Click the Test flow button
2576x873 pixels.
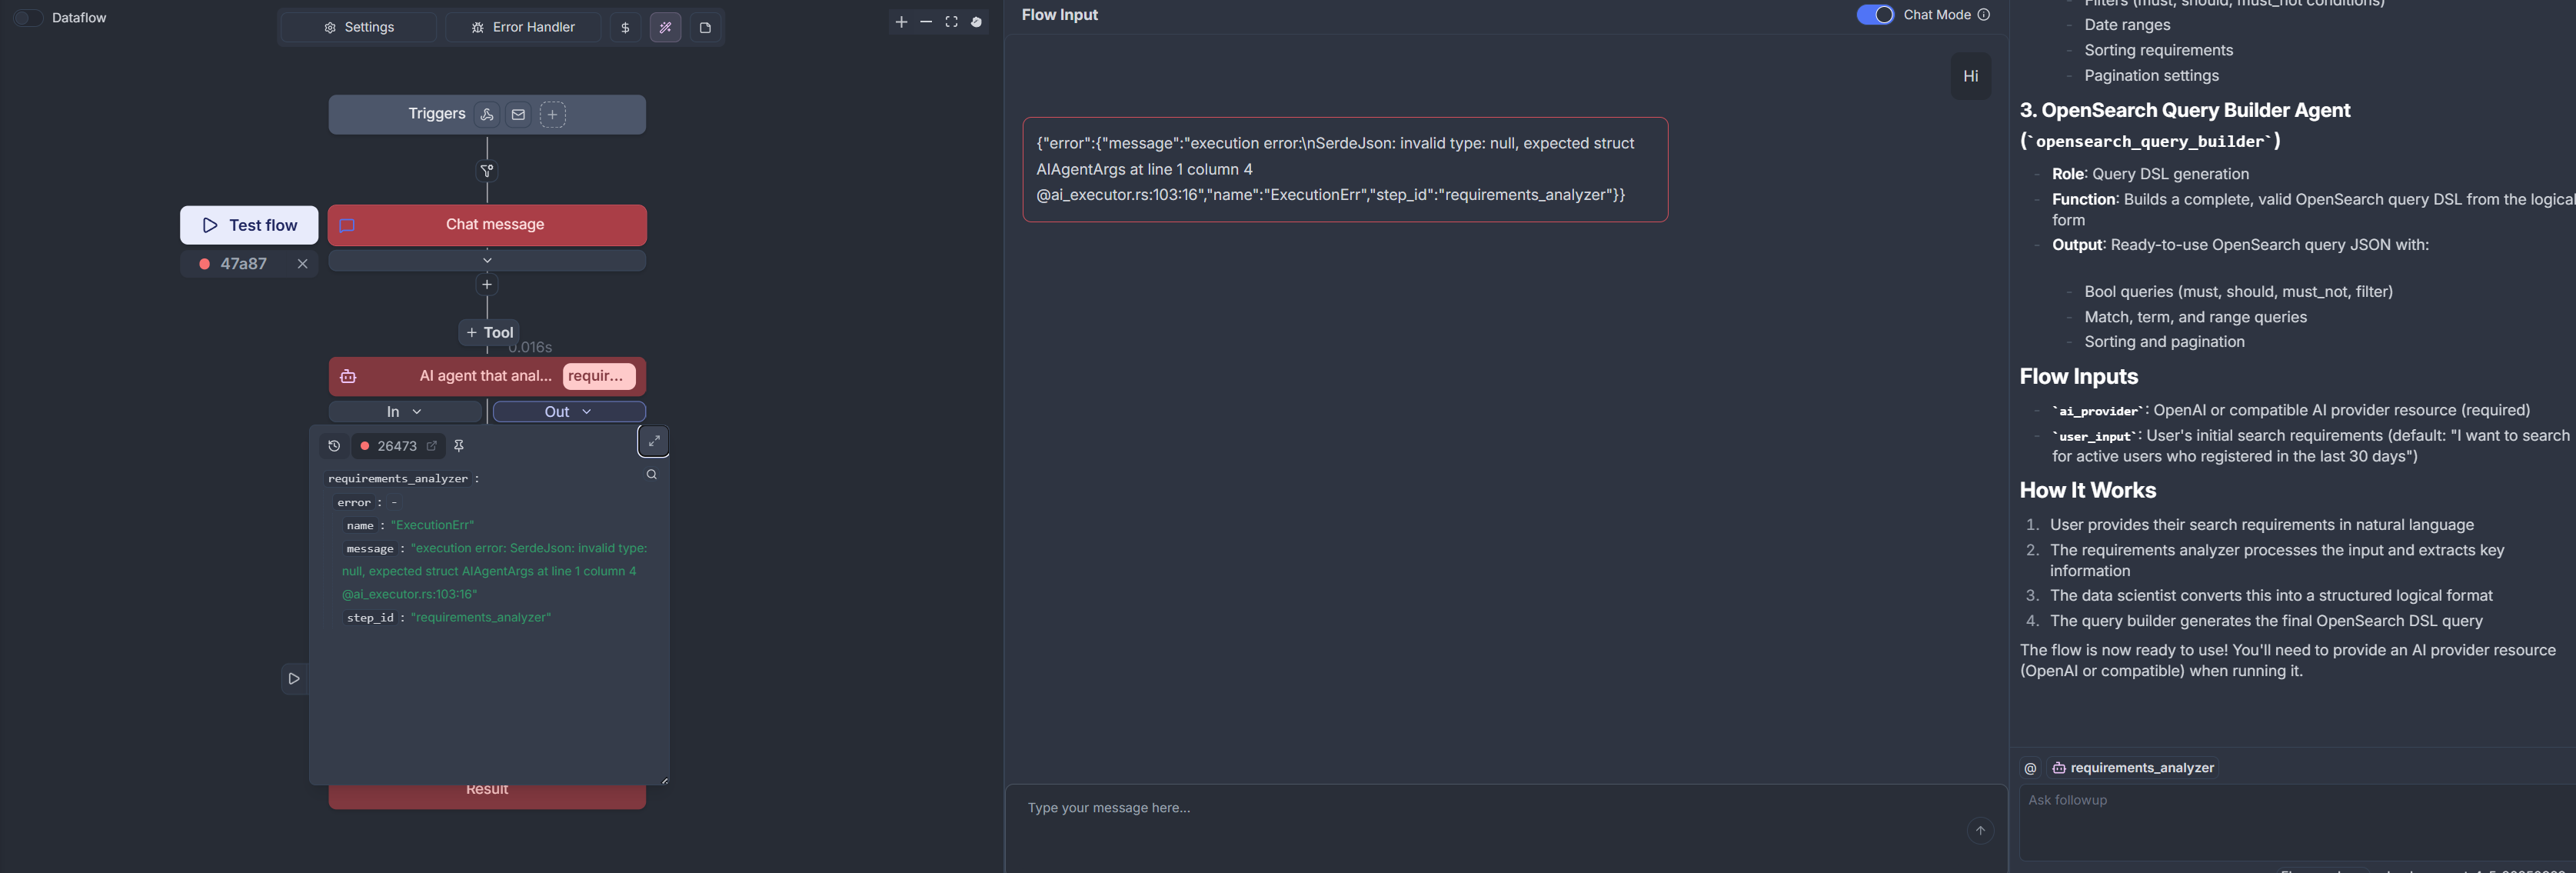click(x=249, y=225)
